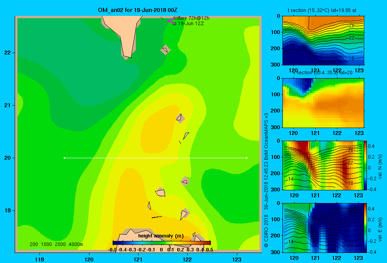The image size is (387, 263).
Task: Click the "200" depth contour legend entry
Action: point(34,244)
